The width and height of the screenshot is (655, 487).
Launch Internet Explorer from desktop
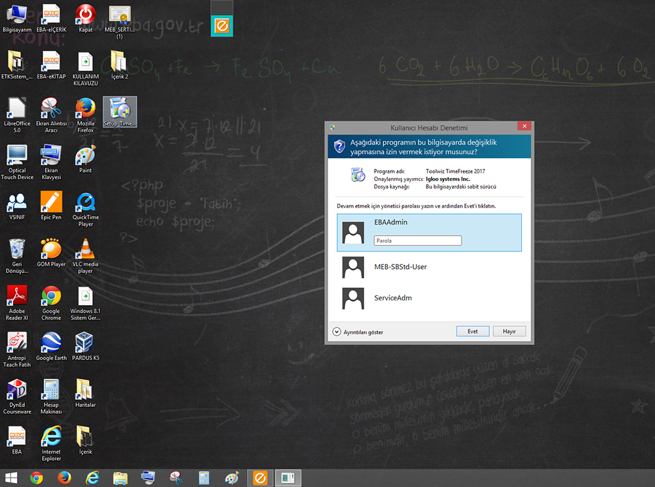point(51,442)
